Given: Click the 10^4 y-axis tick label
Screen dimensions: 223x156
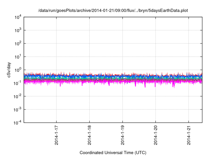Looking at the screenshot, I should 18,17.
